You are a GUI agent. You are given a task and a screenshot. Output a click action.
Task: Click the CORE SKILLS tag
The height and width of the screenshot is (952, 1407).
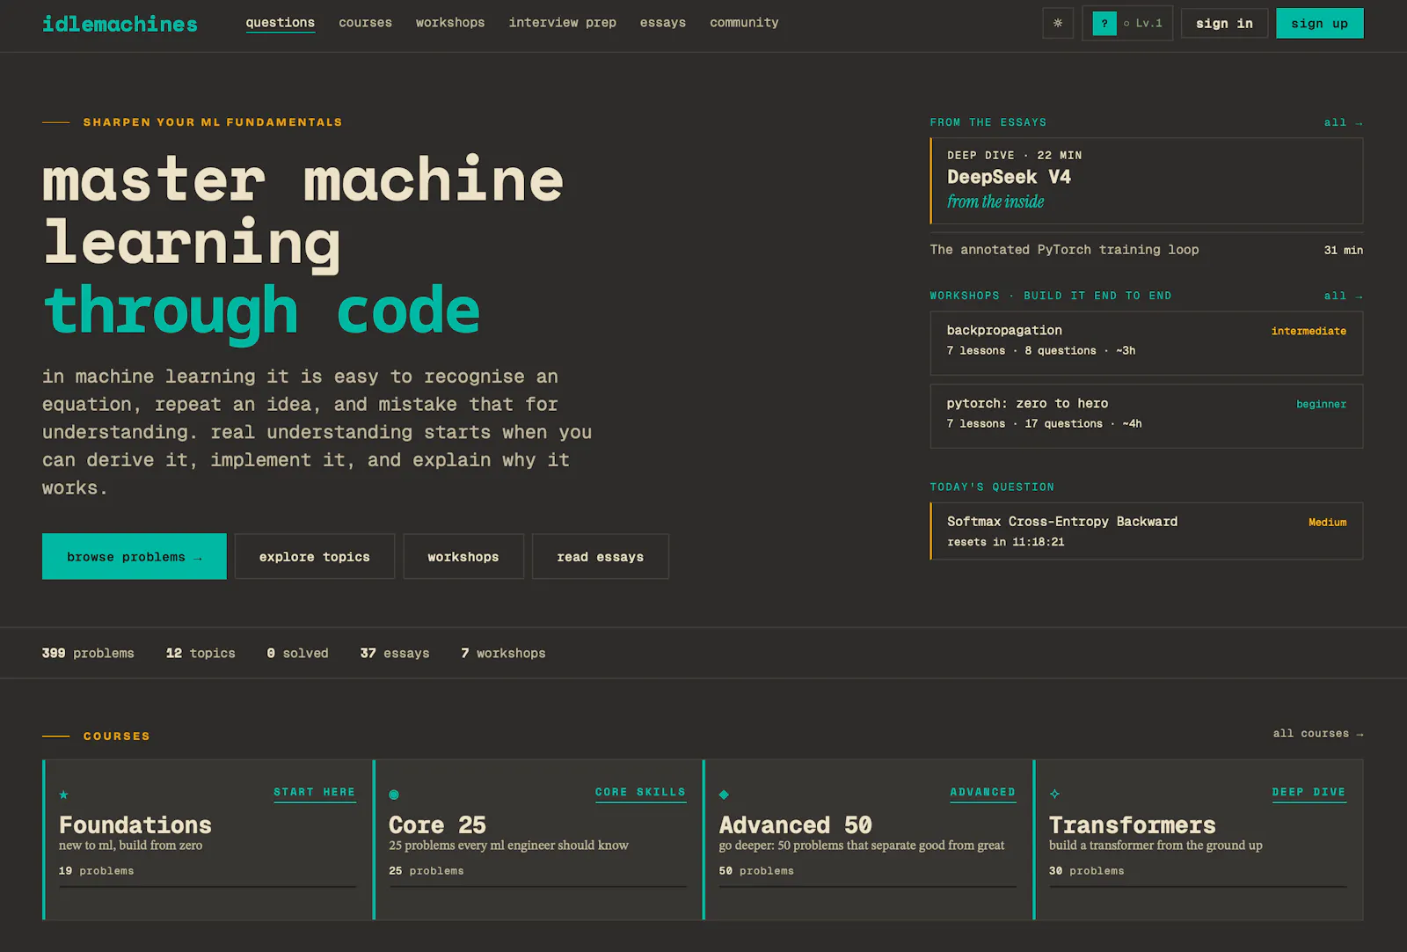pyautogui.click(x=640, y=792)
